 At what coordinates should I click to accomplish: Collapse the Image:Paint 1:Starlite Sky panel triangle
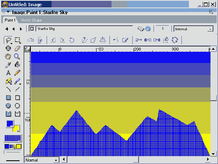(x=8, y=12)
